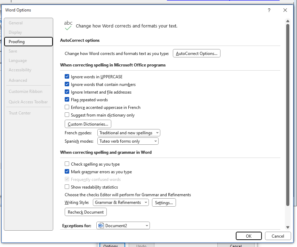Viewport: 297px width, 247px height.
Task: Click the scroll up arrow
Action: 288,21
